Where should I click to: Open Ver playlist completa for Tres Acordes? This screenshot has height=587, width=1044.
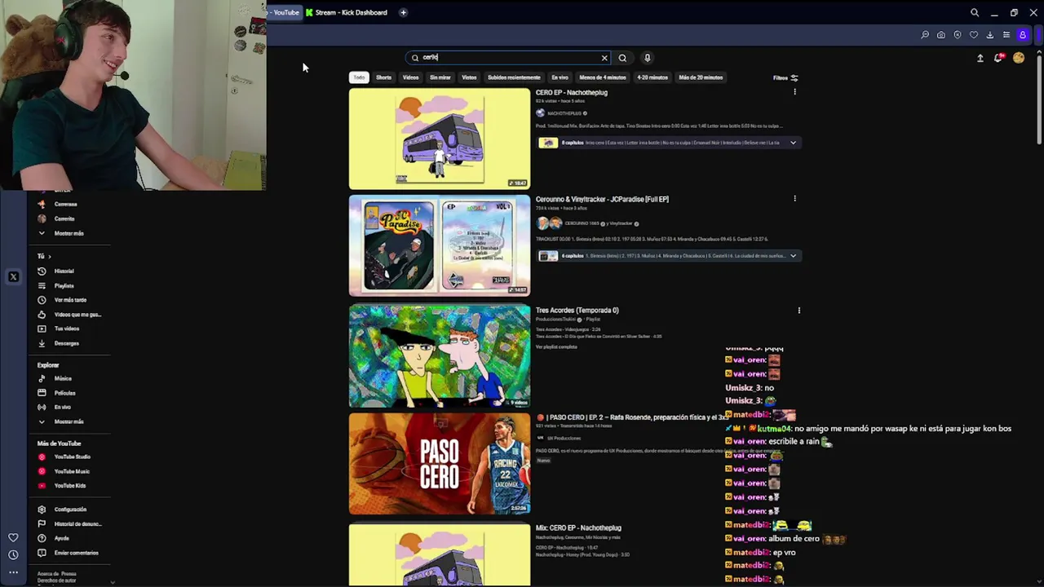click(x=556, y=347)
